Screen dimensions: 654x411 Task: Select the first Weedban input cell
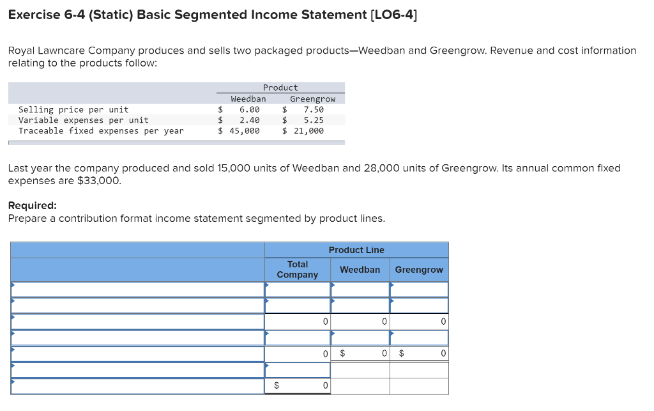[x=360, y=289]
